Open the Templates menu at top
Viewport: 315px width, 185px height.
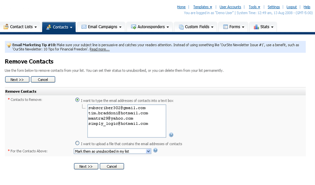(x=203, y=7)
